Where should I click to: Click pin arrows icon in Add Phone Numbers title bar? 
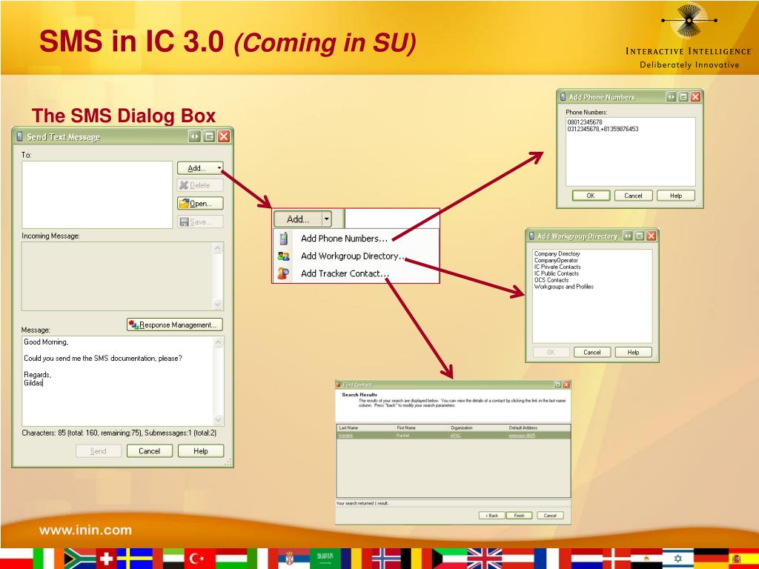[x=671, y=97]
